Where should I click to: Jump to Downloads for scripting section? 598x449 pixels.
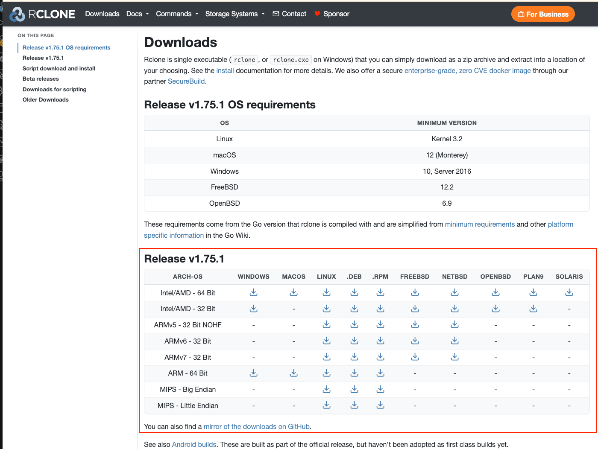pos(54,89)
